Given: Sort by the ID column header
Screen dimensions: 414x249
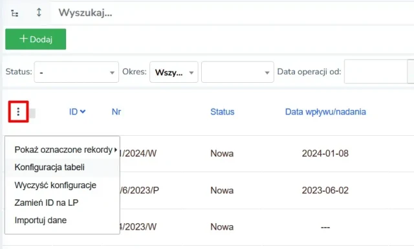Looking at the screenshot, I should (73, 112).
